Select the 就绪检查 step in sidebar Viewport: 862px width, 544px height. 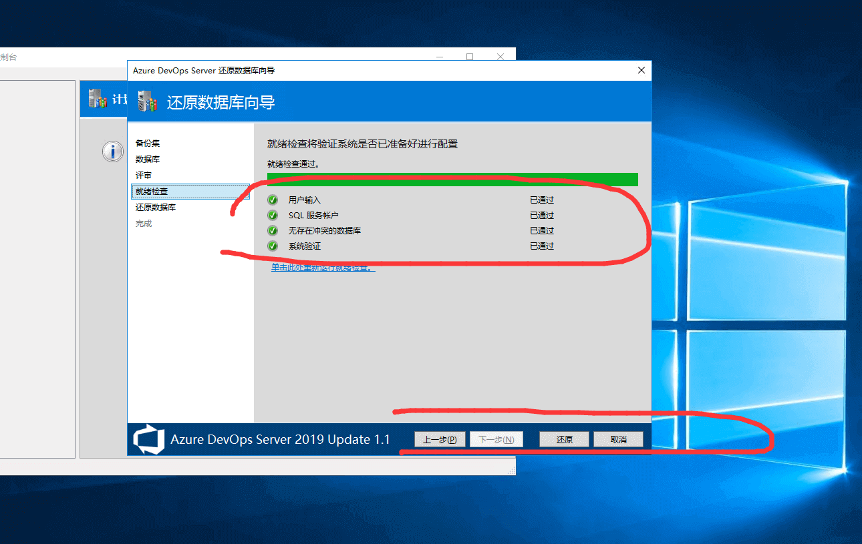pyautogui.click(x=152, y=191)
